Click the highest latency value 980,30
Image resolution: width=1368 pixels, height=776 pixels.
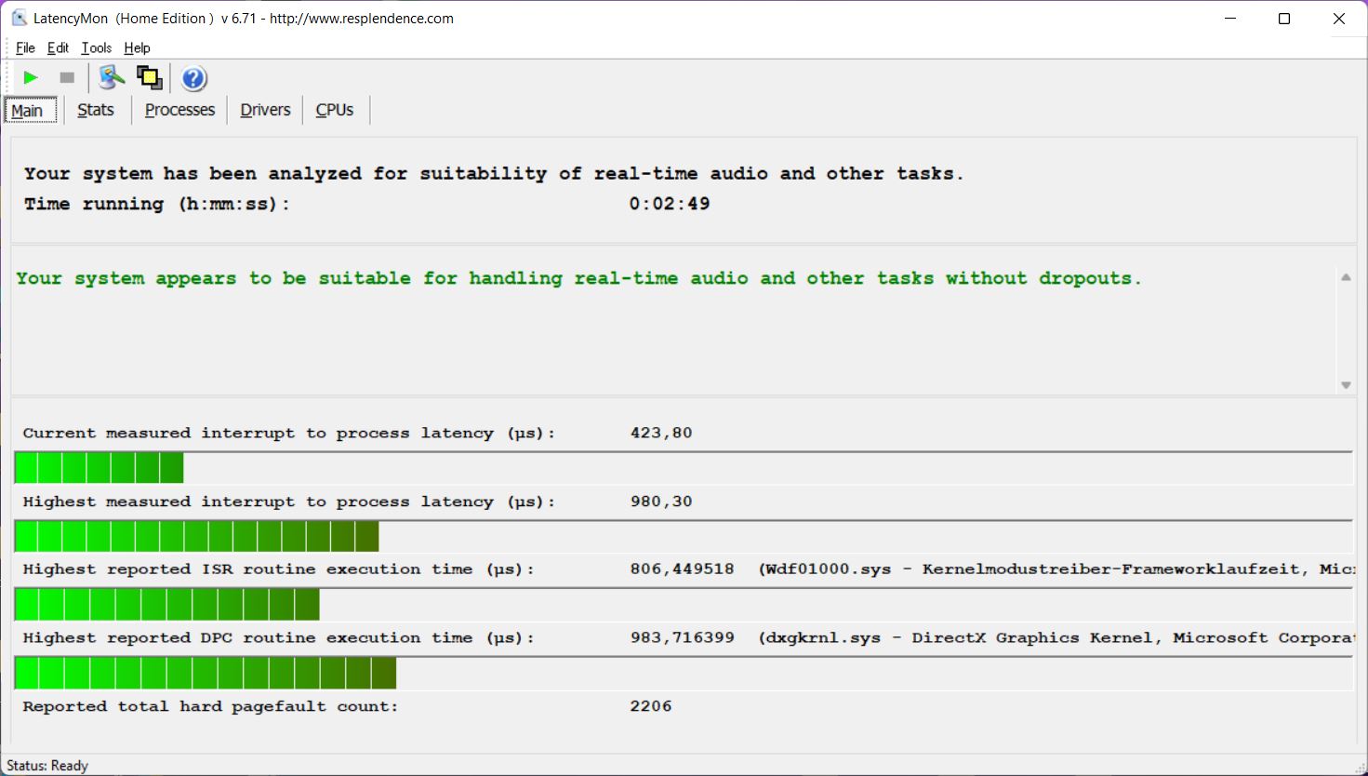click(x=661, y=502)
